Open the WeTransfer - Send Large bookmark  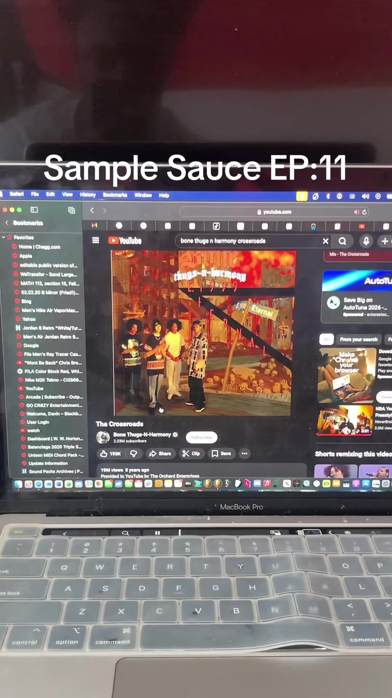(45, 274)
